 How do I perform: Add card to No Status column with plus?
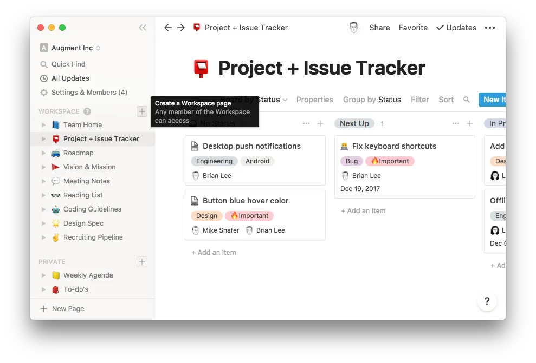[320, 123]
